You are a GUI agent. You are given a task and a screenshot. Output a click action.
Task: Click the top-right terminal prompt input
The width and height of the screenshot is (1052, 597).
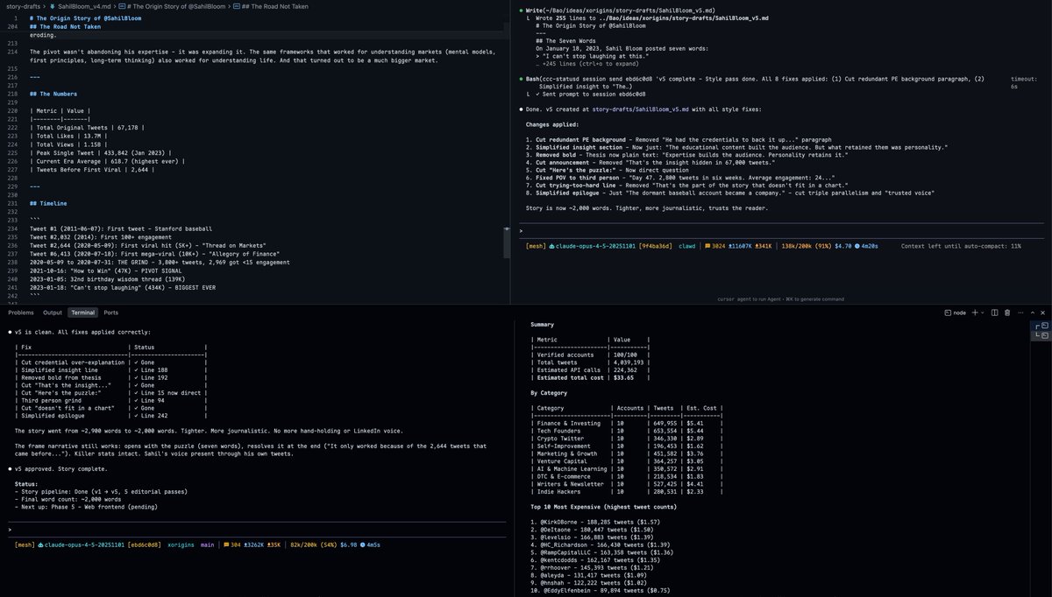[780, 231]
